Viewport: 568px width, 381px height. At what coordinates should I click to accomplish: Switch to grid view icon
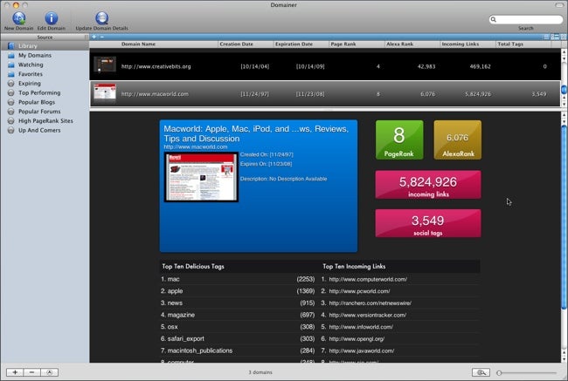564,37
